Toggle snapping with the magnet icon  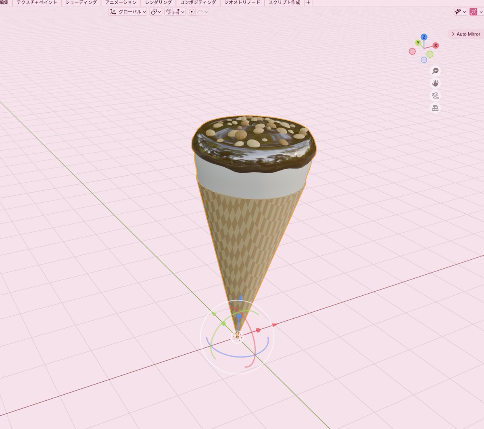[x=168, y=12]
